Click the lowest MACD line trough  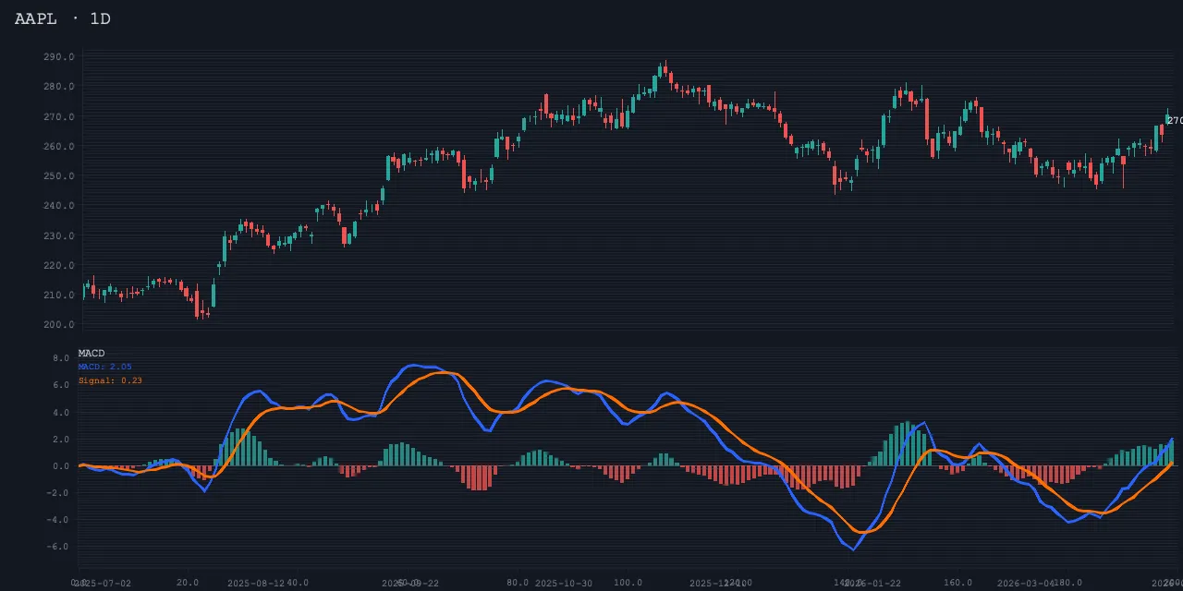852,549
